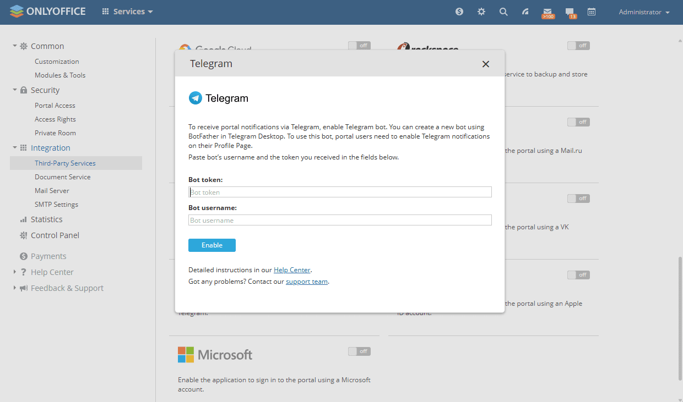Screen dimensions: 683x402
Task: Toggle the Mail.ru switch
Action: click(x=578, y=122)
